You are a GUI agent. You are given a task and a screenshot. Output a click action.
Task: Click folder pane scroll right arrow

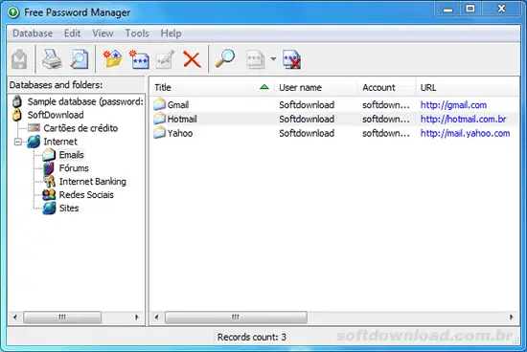137,318
